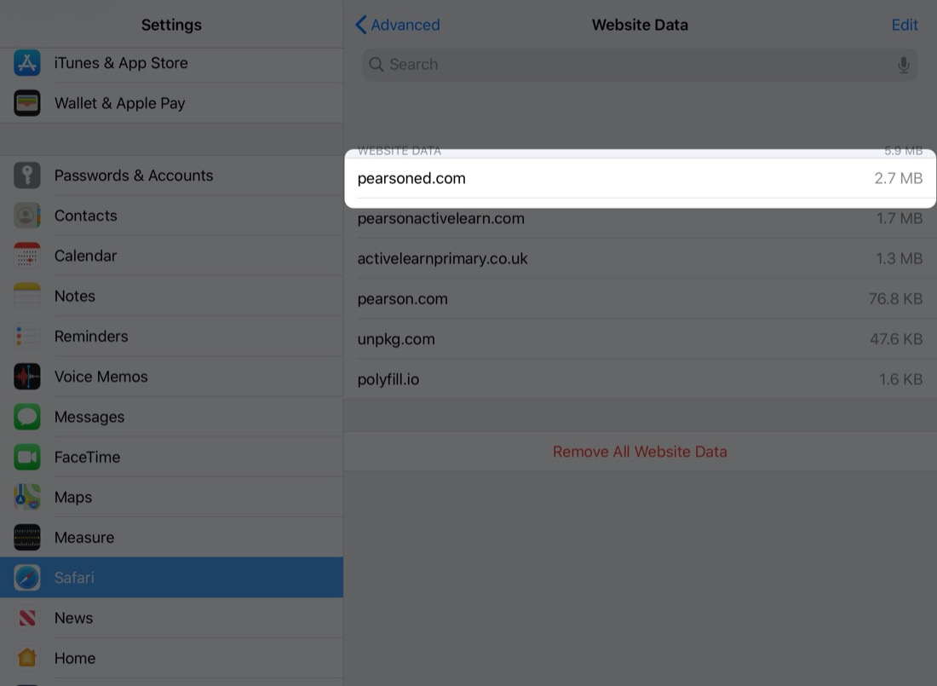Tap the activelearnprimary.co.uk row
Screen dimensions: 937x686
[640, 259]
